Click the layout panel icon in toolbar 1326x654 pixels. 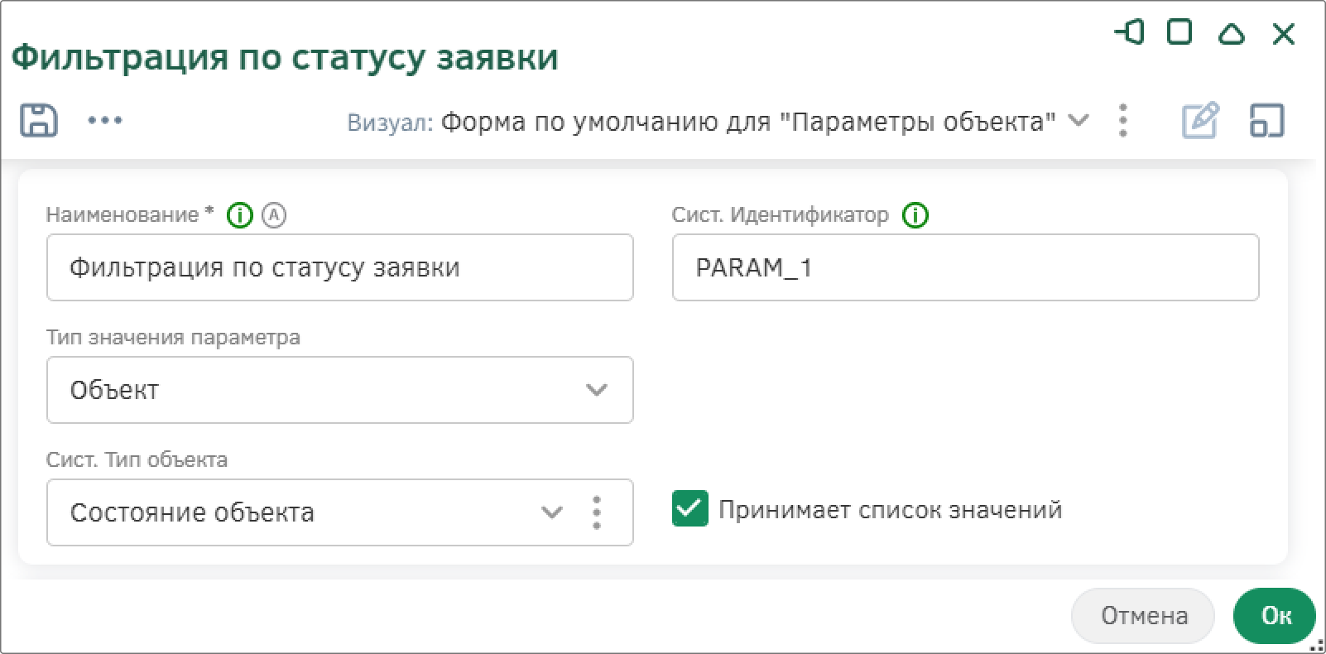coord(1266,121)
